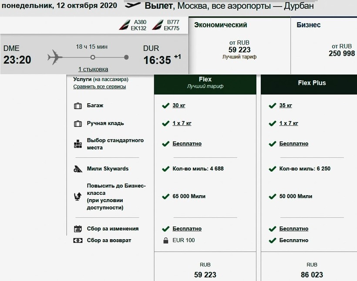The height and width of the screenshot is (281, 357).
Task: Choose the Flex fare column header
Action: [x=205, y=82]
